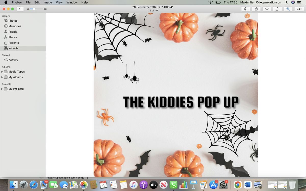
Task: Open the Image menu
Action: (x=48, y=2)
